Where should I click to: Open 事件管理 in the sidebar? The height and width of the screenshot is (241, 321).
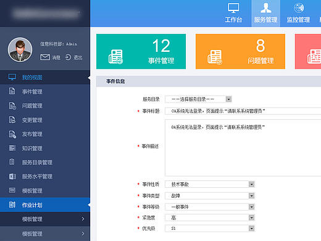[45, 91]
